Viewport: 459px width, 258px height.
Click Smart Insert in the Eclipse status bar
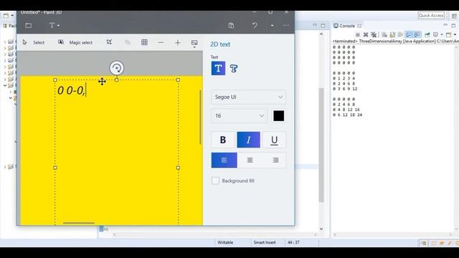(x=265, y=242)
